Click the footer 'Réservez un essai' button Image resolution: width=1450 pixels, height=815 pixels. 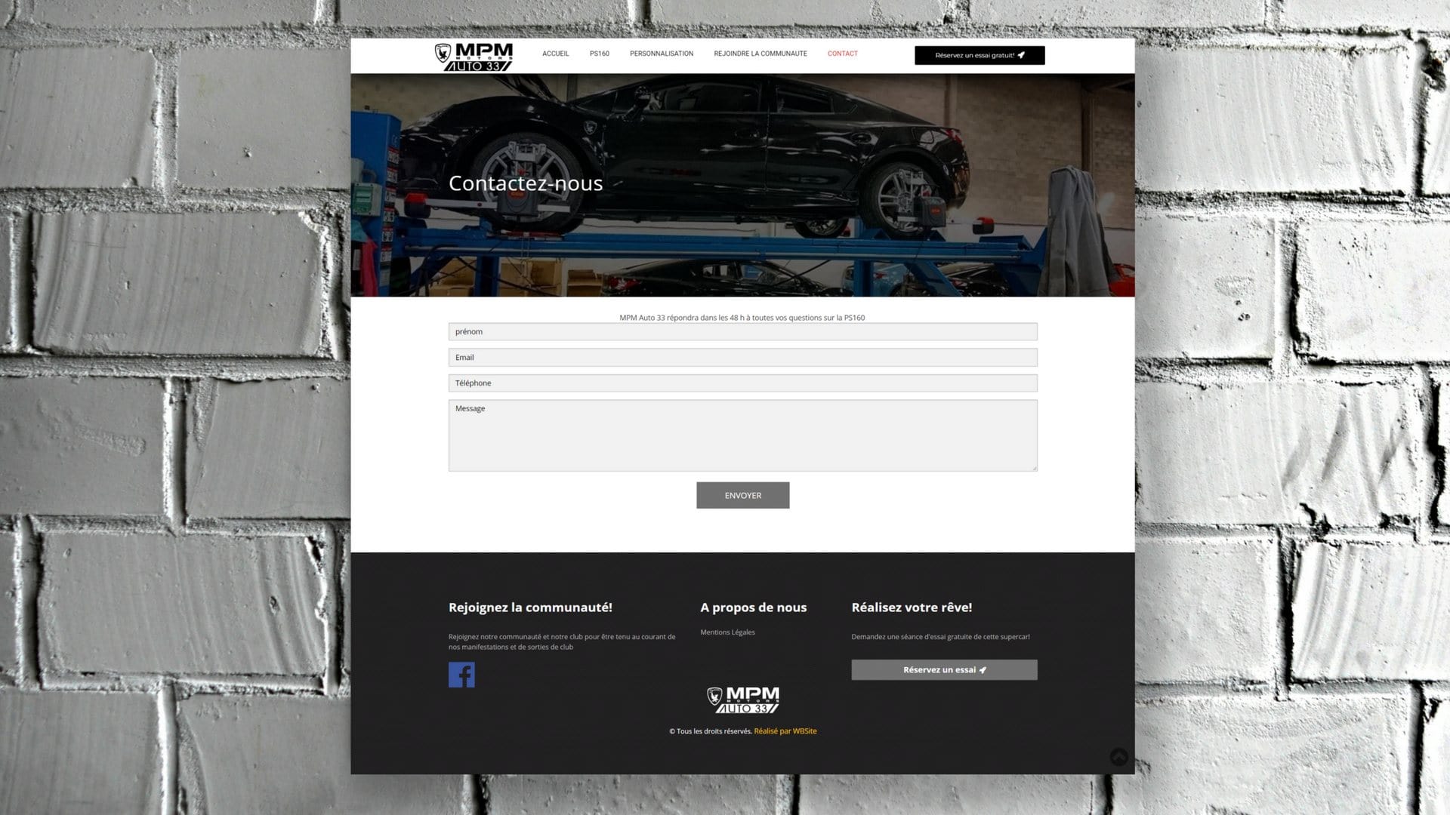pos(944,670)
